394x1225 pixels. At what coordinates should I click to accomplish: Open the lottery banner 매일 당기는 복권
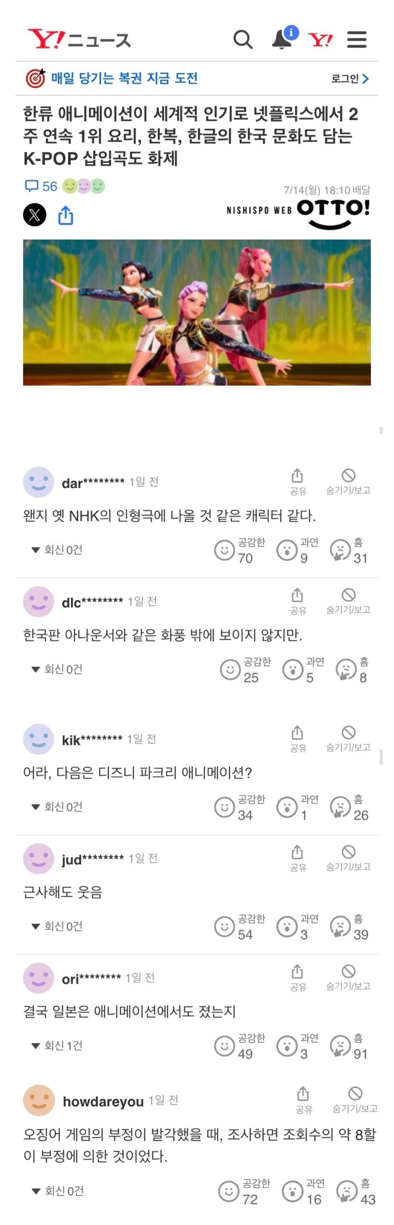click(x=112, y=78)
